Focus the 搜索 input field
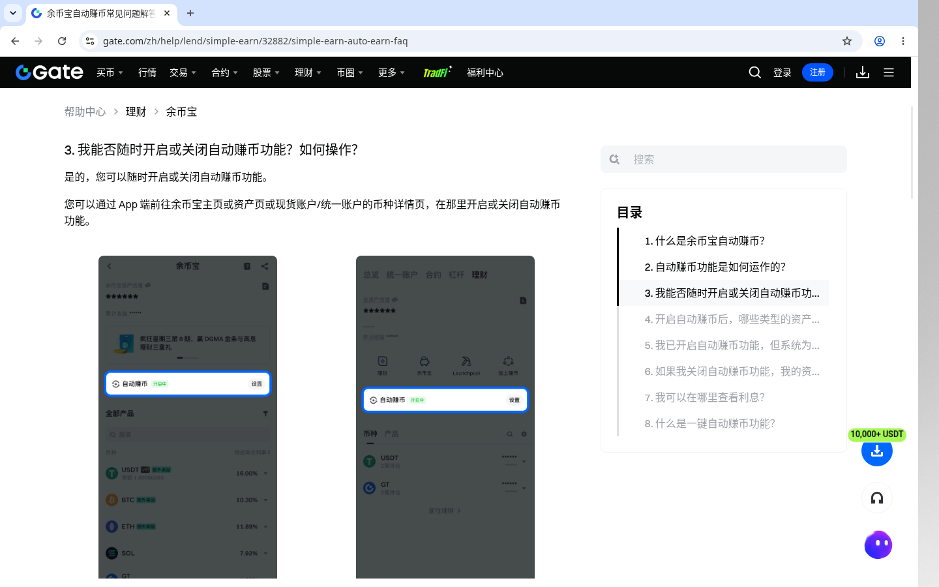This screenshot has height=587, width=939. (x=724, y=159)
